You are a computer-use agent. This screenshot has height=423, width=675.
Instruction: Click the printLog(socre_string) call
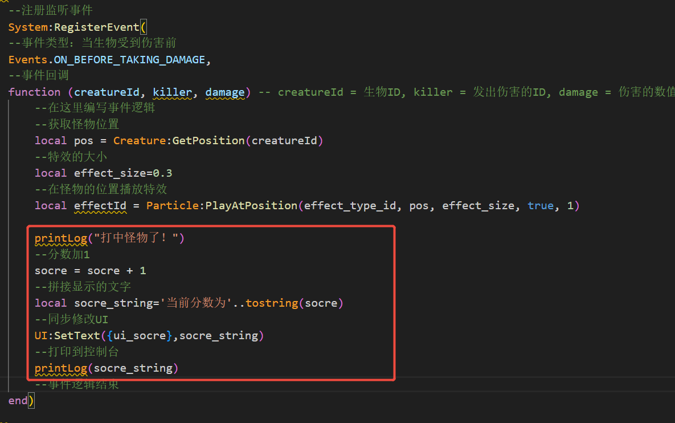click(107, 368)
